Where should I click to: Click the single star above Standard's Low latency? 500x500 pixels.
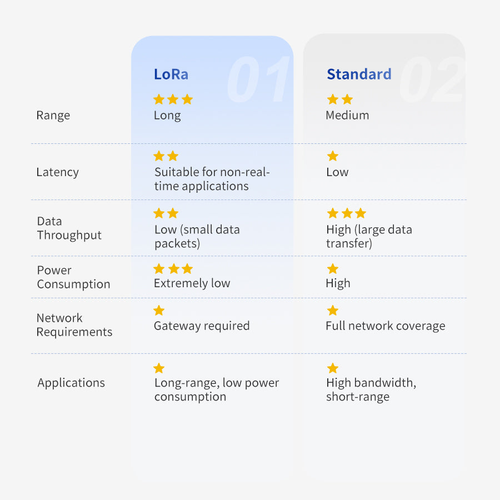[x=333, y=156]
